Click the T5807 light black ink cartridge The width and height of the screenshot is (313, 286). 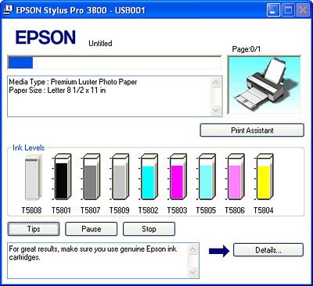pyautogui.click(x=91, y=177)
